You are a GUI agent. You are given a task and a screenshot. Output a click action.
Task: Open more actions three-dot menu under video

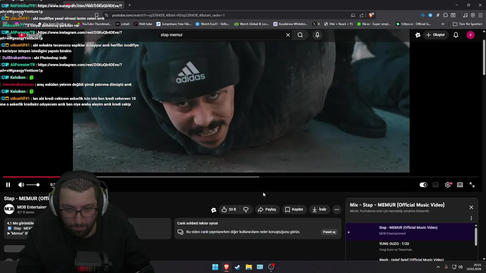pyautogui.click(x=337, y=209)
